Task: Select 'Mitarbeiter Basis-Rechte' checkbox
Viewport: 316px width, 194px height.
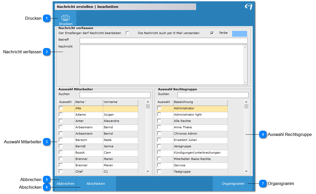Action: click(x=159, y=159)
